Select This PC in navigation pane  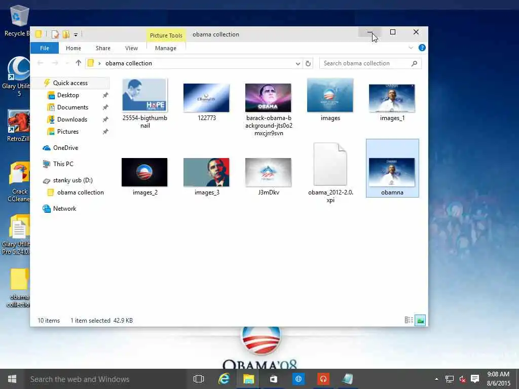point(63,164)
